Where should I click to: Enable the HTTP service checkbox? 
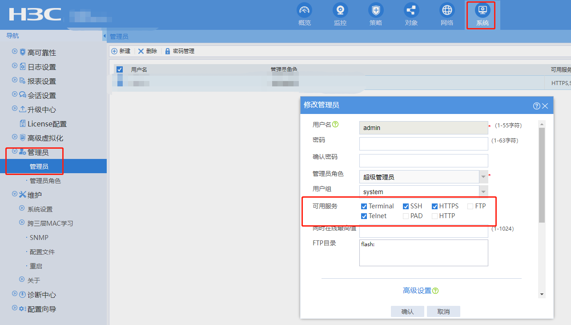tap(435, 216)
